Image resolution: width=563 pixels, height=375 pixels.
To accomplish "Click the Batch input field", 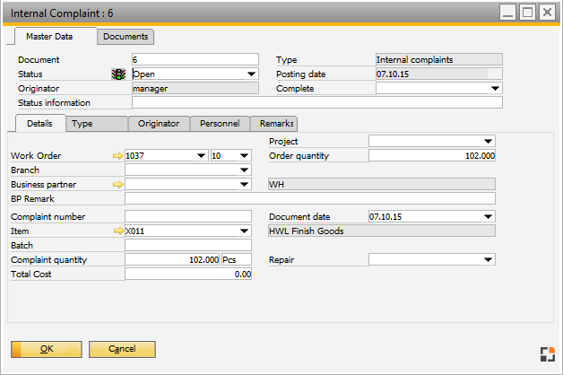I will [x=188, y=245].
